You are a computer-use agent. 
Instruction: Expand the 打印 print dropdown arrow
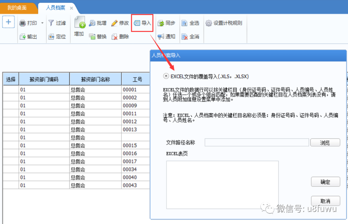(x=42, y=23)
